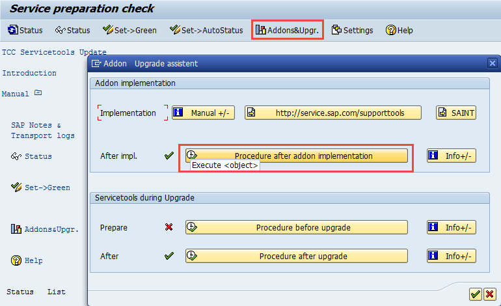Click Set->AutoStatus in the toolbar
501x306 pixels.
click(206, 30)
